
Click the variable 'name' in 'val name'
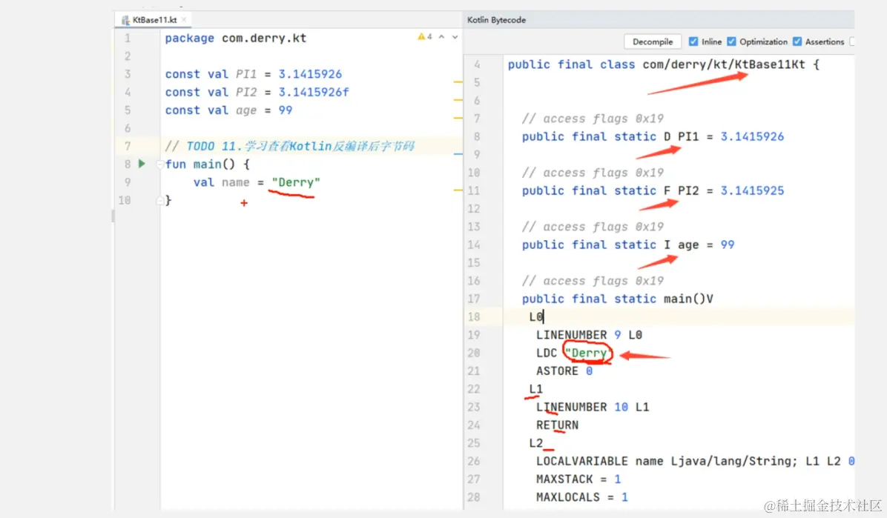click(x=235, y=182)
